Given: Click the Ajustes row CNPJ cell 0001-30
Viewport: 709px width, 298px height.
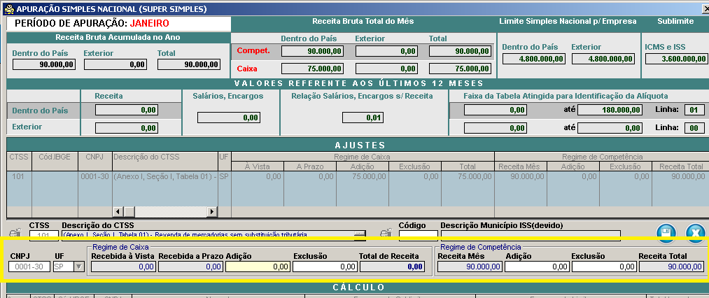Looking at the screenshot, I should [x=95, y=176].
